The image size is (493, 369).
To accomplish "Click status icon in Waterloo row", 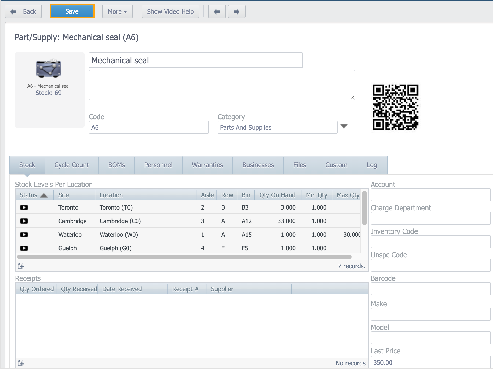I will (24, 235).
